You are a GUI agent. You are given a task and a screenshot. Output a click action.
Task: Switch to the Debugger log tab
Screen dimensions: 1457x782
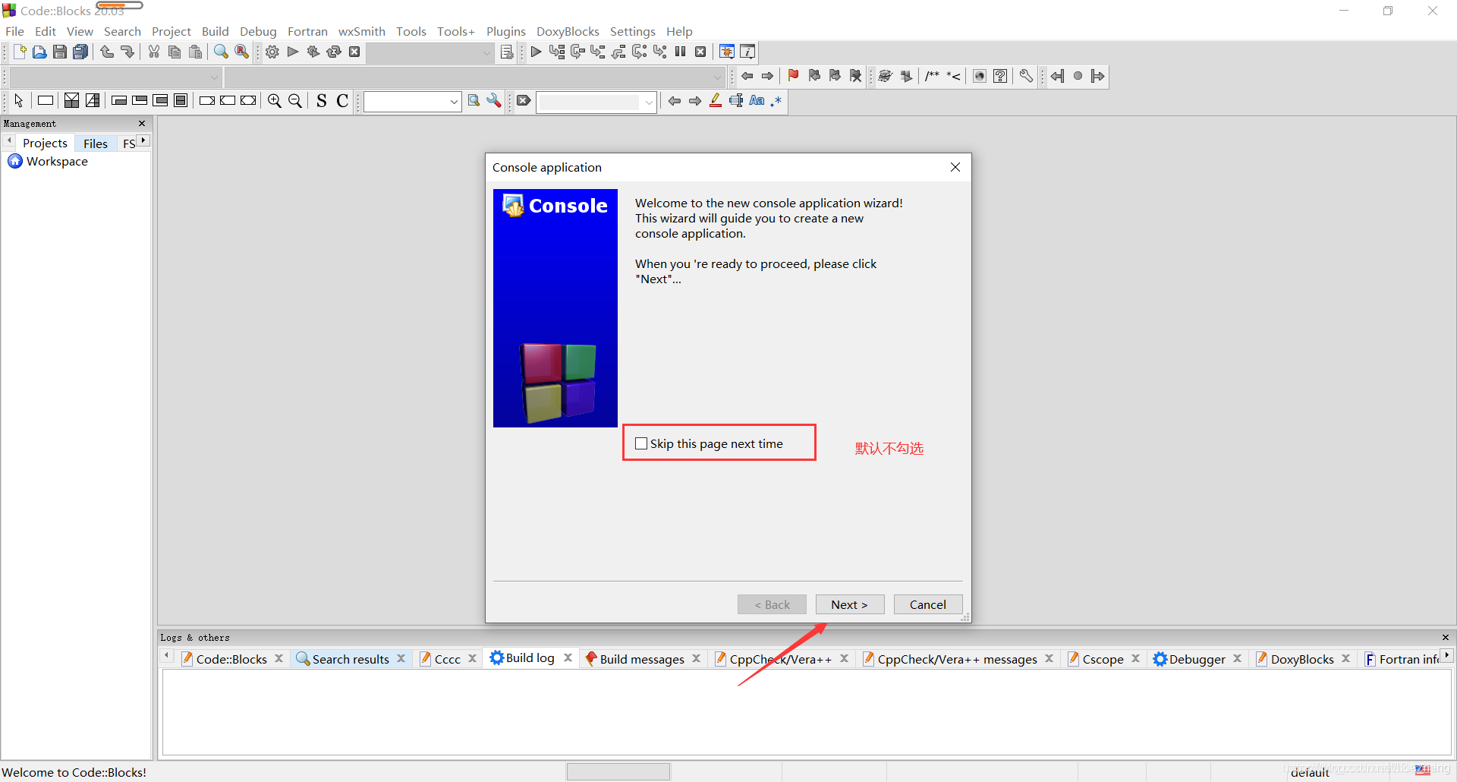coord(1197,659)
